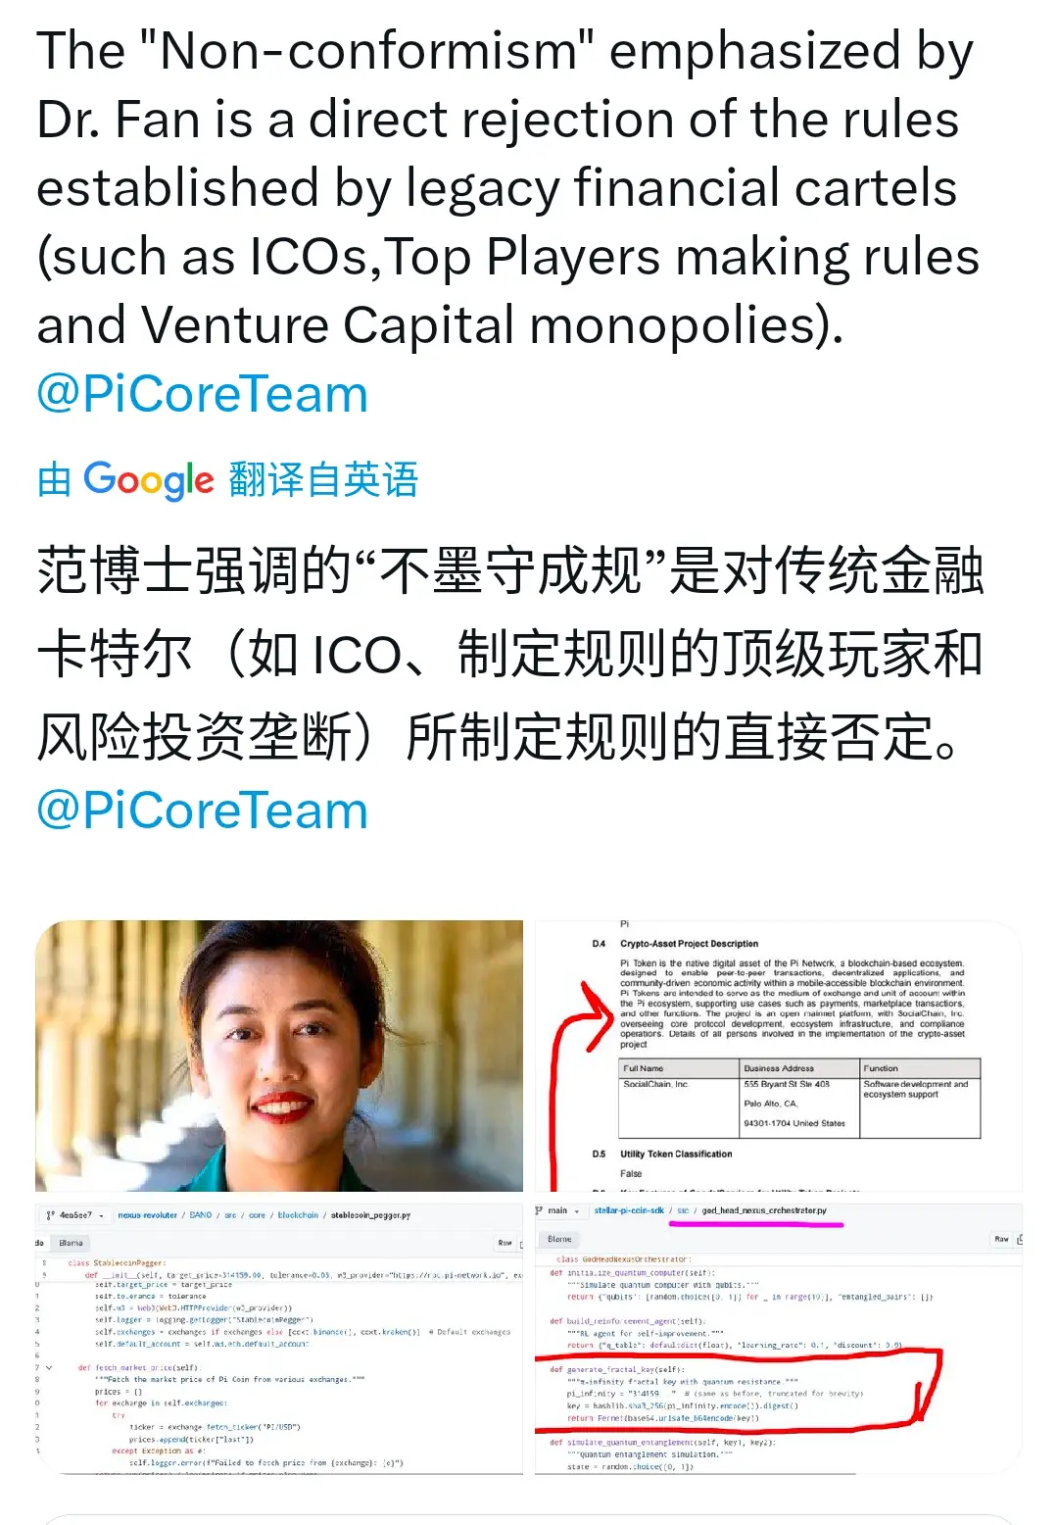
Task: Tap the 翻译自英语 translation label
Action: click(x=323, y=480)
